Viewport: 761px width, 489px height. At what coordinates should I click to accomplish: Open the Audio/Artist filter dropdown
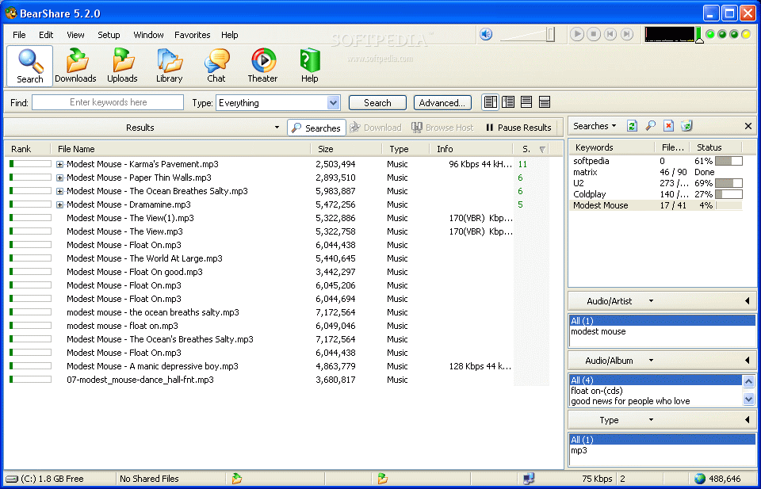pyautogui.click(x=651, y=301)
